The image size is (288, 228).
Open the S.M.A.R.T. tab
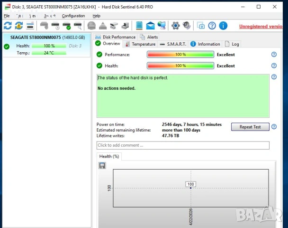coord(173,44)
